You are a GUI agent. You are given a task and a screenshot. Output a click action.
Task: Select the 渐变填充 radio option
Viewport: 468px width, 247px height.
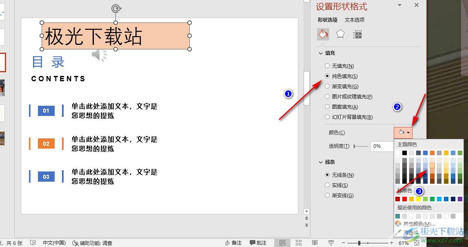[x=327, y=86]
